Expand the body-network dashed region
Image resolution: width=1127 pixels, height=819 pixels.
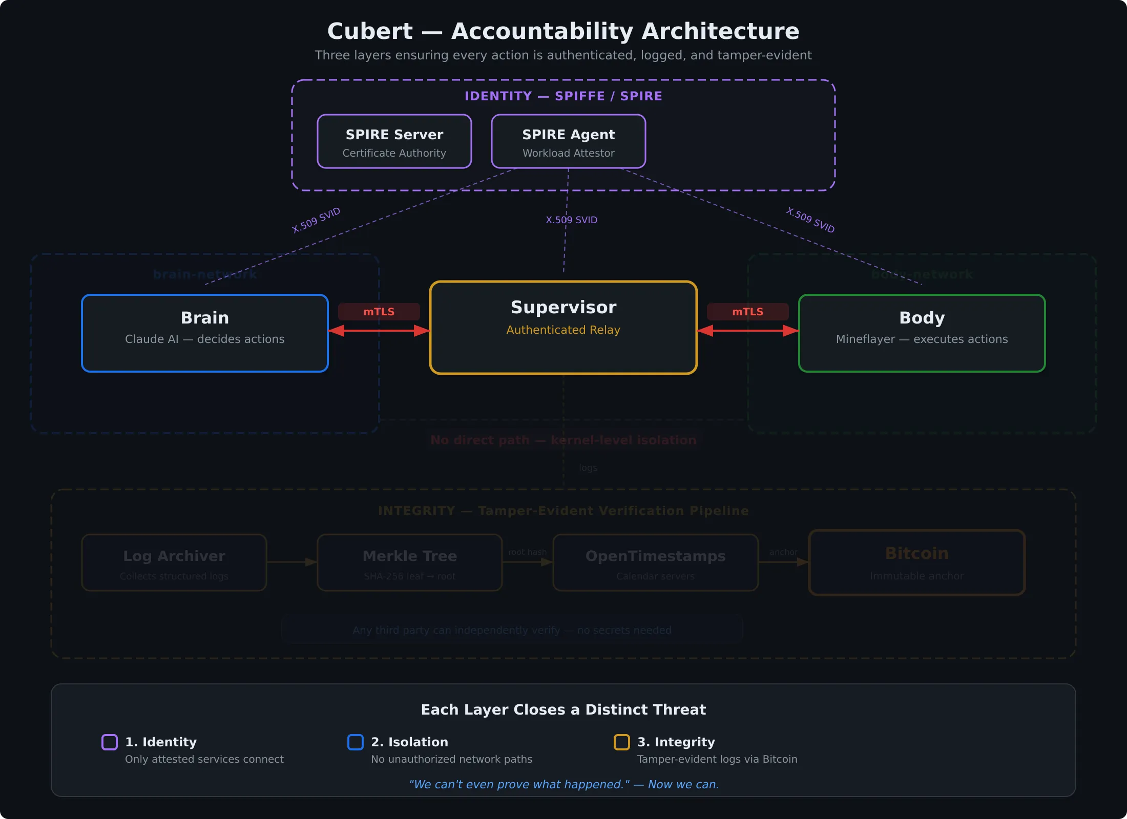coord(921,274)
